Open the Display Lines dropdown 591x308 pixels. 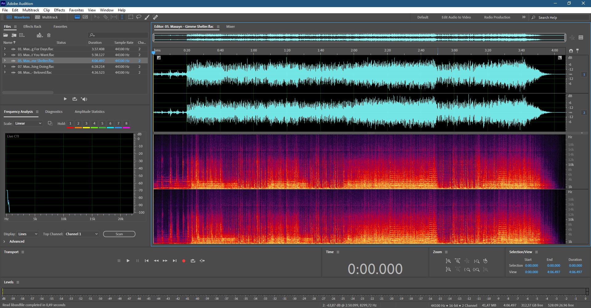pos(28,234)
